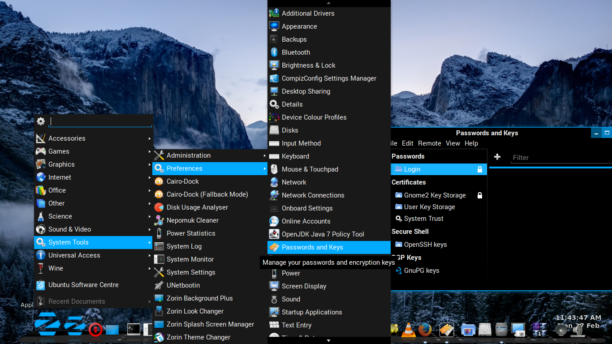
Task: Click the Cairo-Dock icon in System Tools
Action: [x=159, y=181]
